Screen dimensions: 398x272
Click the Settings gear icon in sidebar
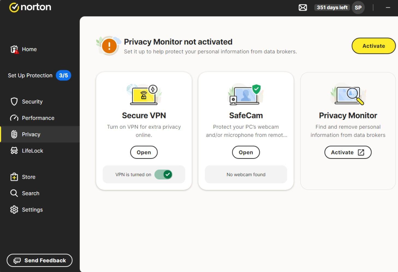click(14, 210)
